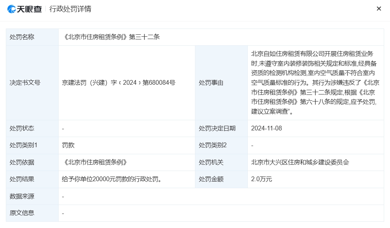Viewport: 390px width, 228px height.
Task: Select the date value 2024-11-08
Action: coord(267,128)
